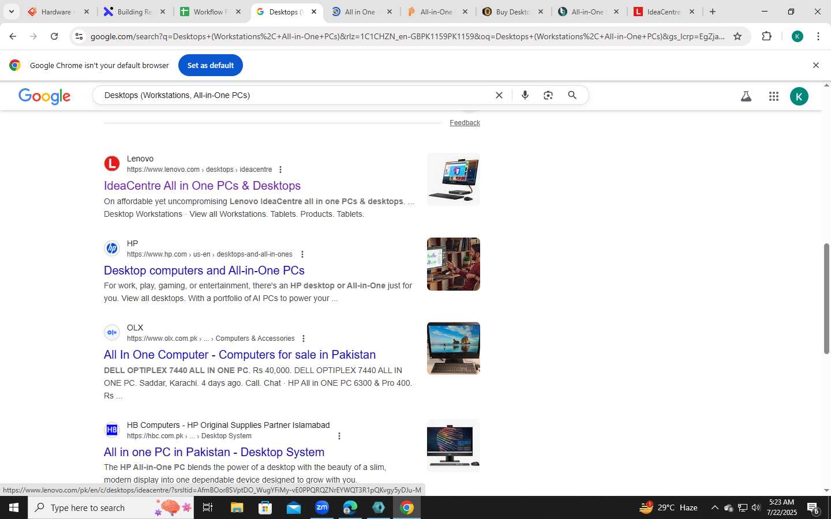The image size is (831, 519).
Task: Open the Chrome profile K avatar in toolbar
Action: (798, 36)
